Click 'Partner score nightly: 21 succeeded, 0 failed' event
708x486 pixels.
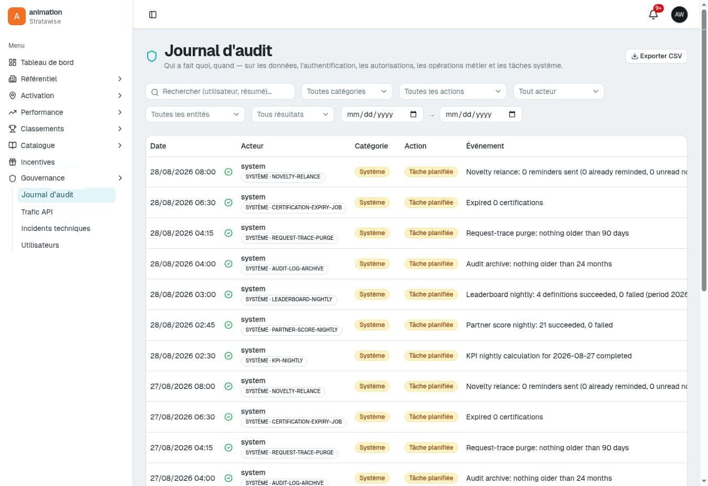coord(539,325)
